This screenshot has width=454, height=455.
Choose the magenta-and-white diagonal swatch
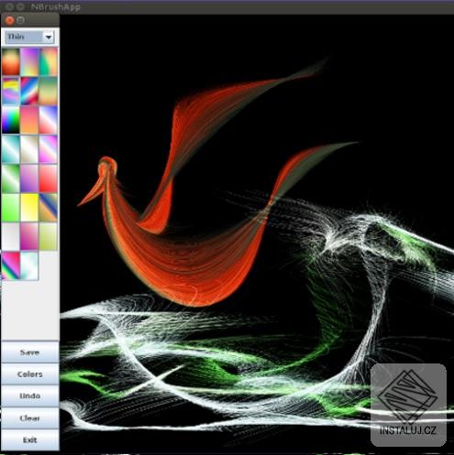(x=49, y=149)
